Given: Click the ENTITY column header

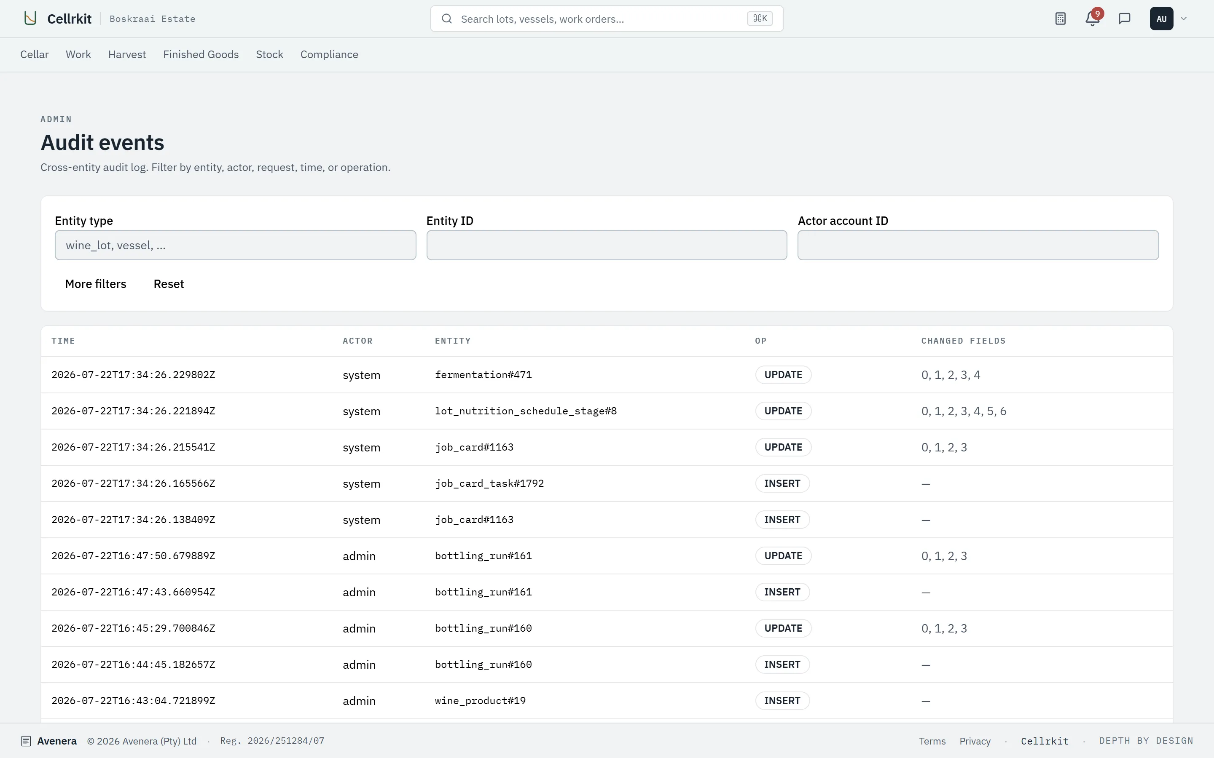Looking at the screenshot, I should click(452, 341).
